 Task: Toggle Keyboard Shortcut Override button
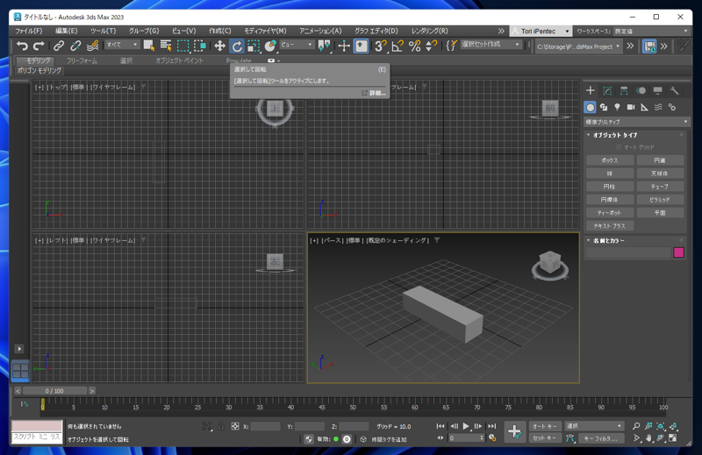[x=362, y=46]
